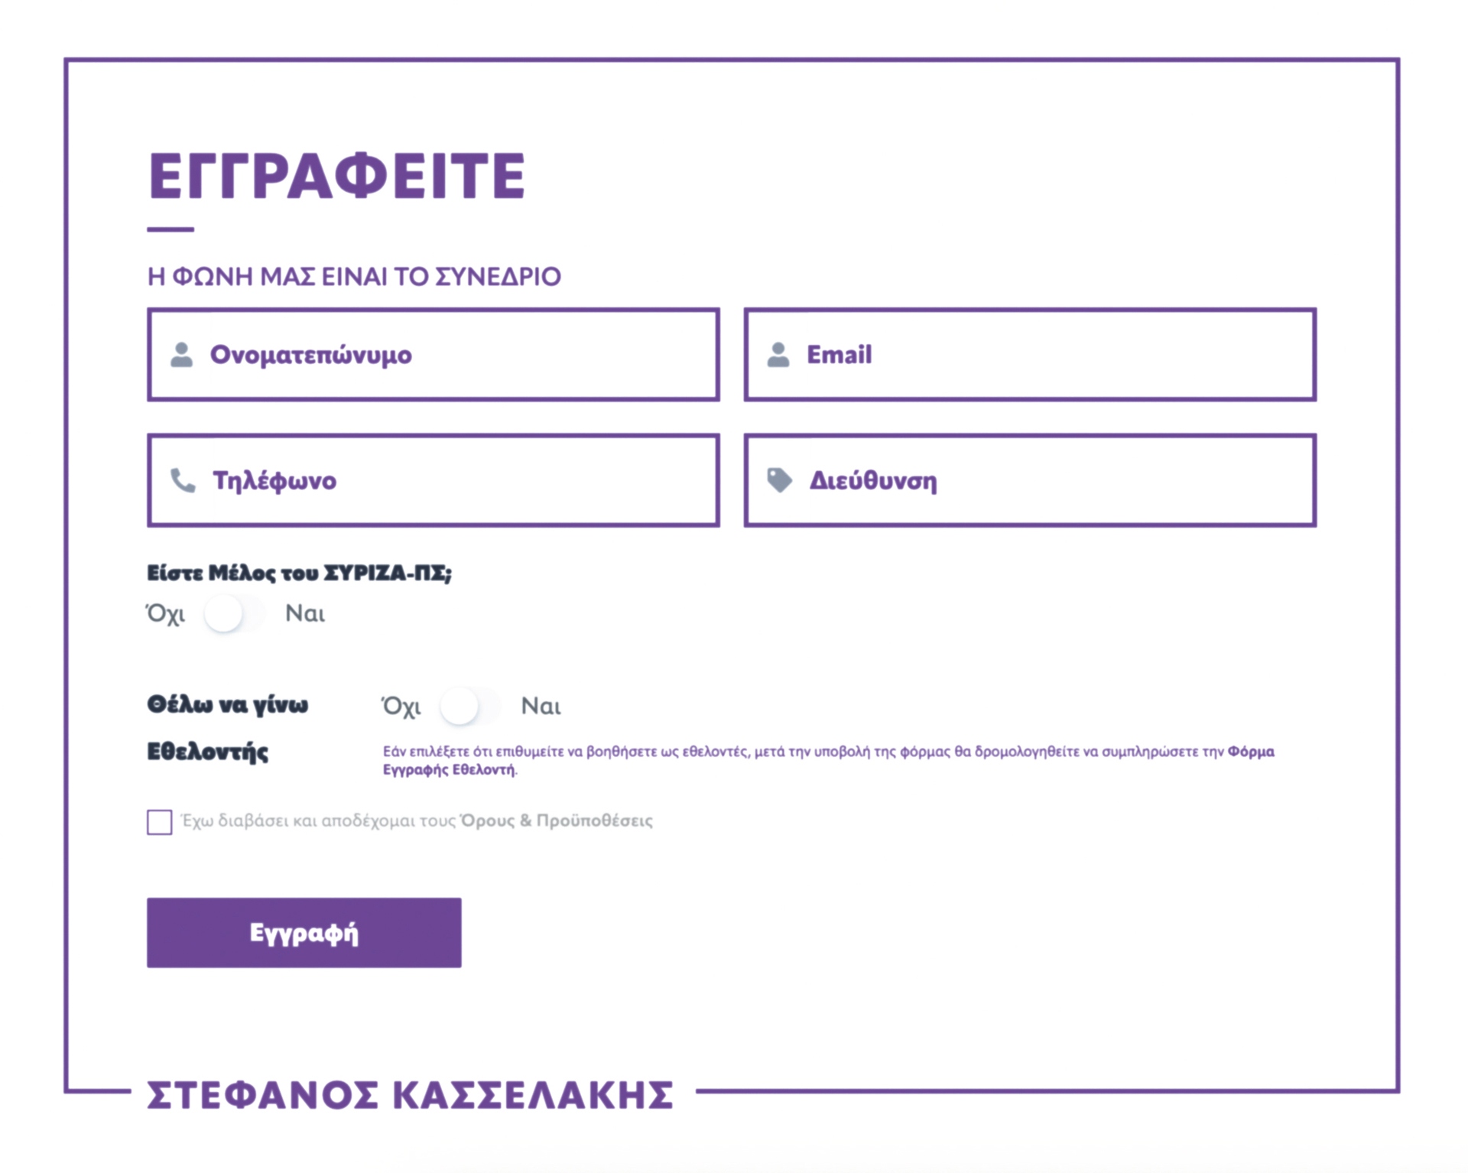Open the Όρους & Προϋποθέσεις link
The height and width of the screenshot is (1173, 1468).
(557, 820)
